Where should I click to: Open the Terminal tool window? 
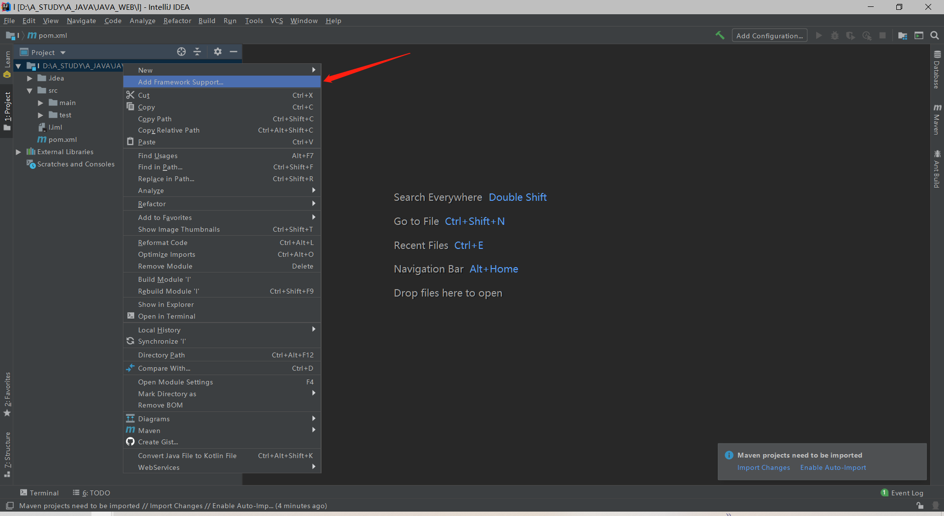pyautogui.click(x=39, y=493)
